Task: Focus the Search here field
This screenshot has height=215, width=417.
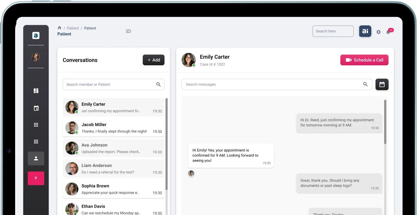Action: click(333, 31)
